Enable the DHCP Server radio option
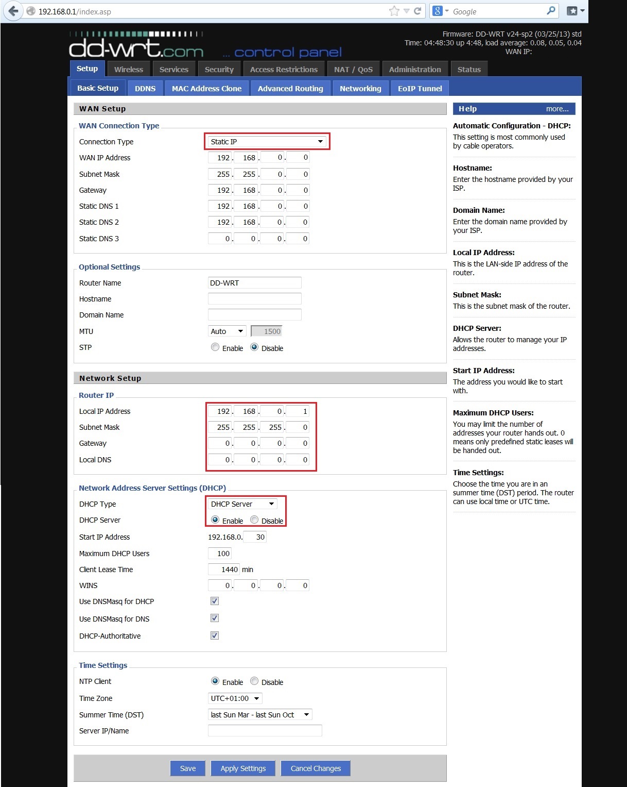 pyautogui.click(x=215, y=520)
